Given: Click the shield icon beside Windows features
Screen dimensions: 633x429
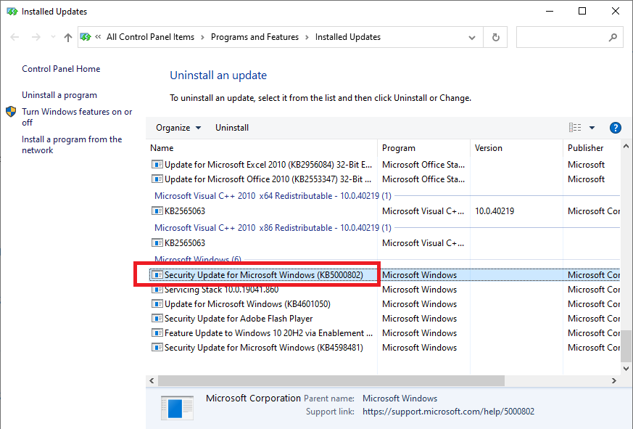Looking at the screenshot, I should 11,112.
